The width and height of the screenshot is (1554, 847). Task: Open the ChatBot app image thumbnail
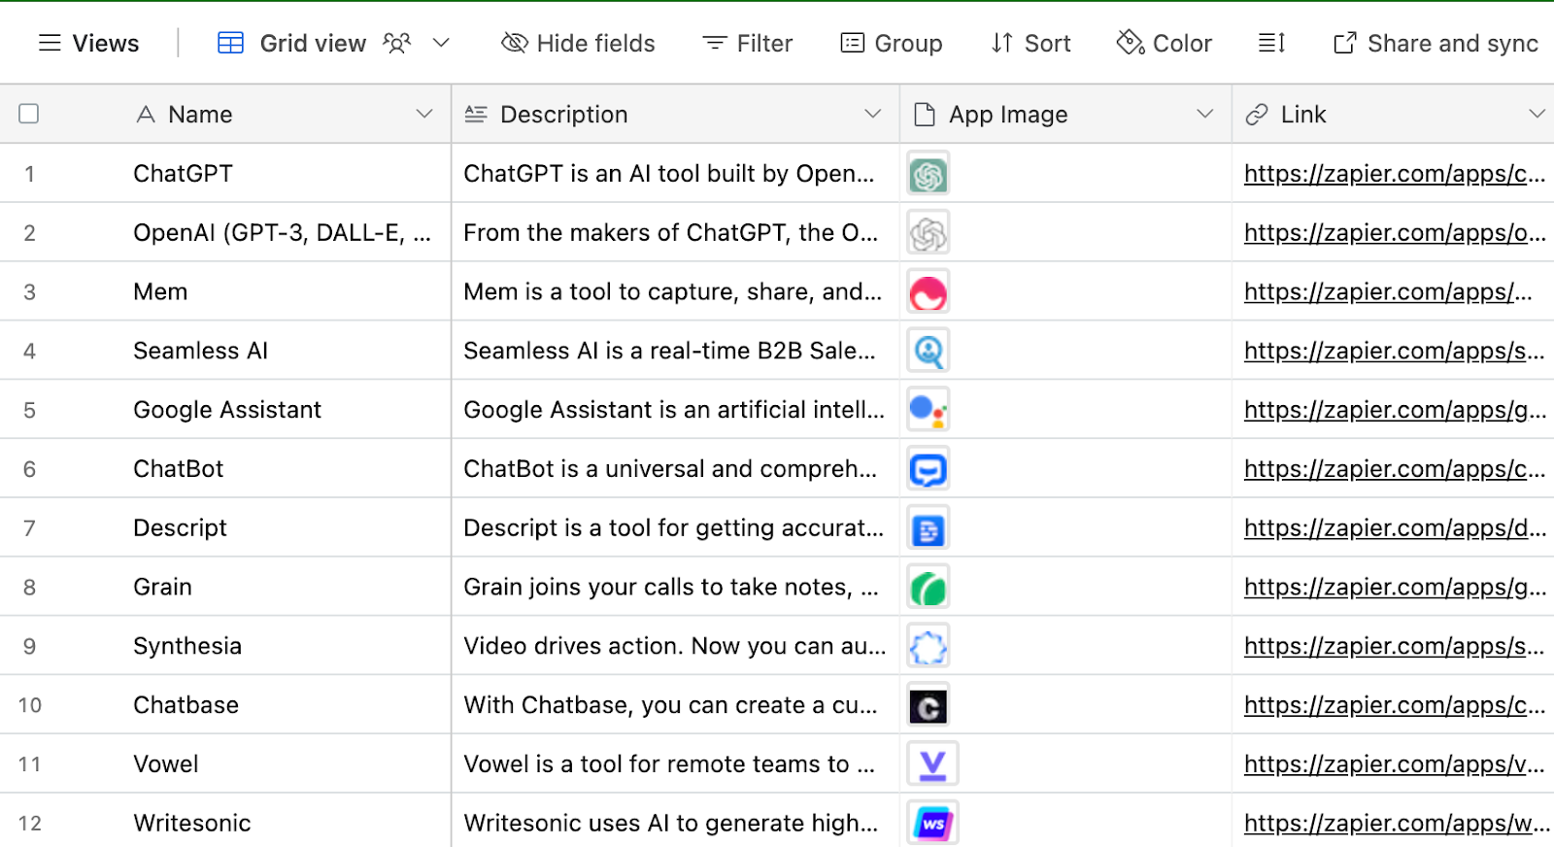click(929, 470)
